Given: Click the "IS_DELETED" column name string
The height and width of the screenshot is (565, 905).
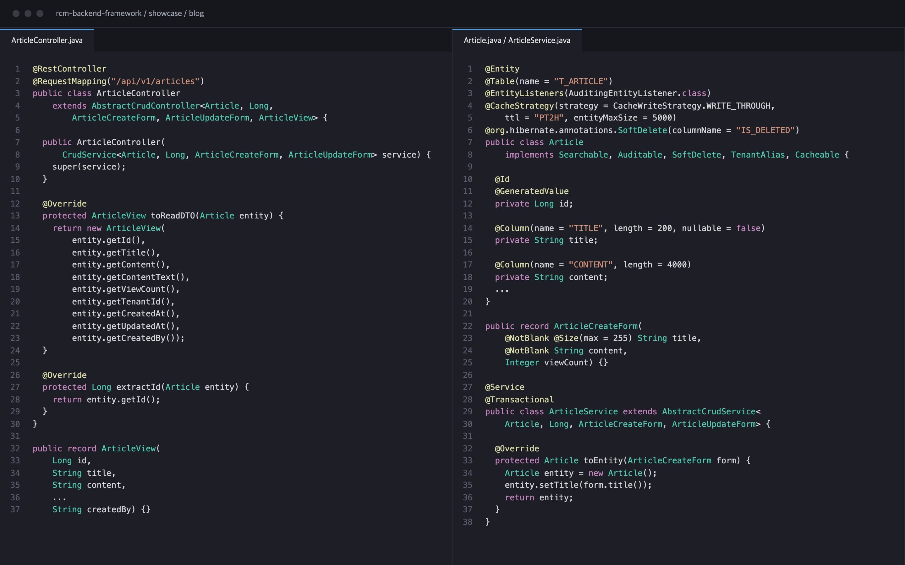Looking at the screenshot, I should pos(765,130).
